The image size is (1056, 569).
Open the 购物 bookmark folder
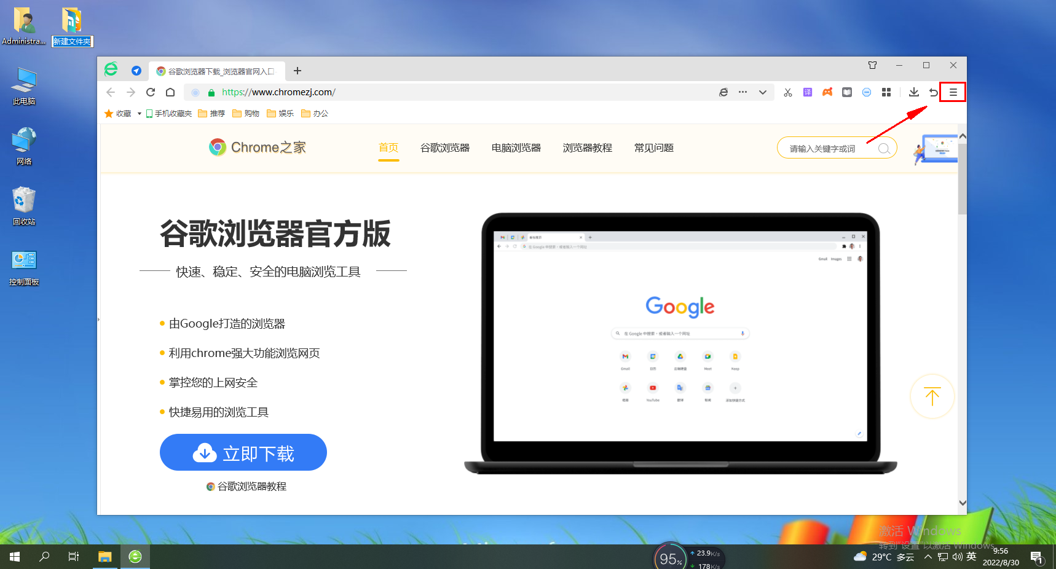tap(246, 114)
